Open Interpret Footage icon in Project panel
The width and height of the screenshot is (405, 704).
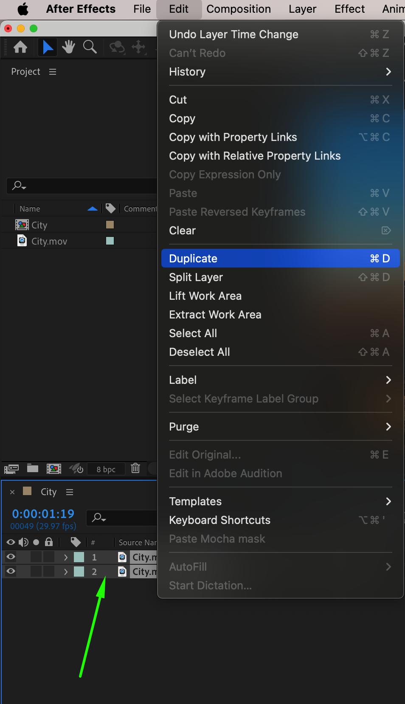11,469
